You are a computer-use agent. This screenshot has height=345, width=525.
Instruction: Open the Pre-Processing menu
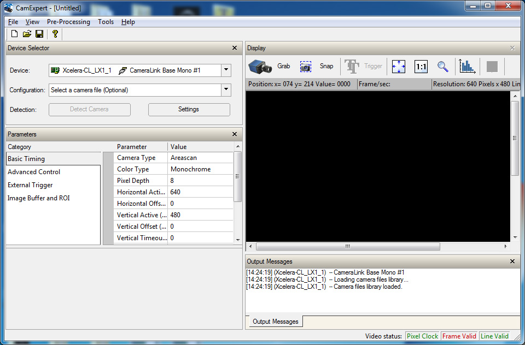68,22
